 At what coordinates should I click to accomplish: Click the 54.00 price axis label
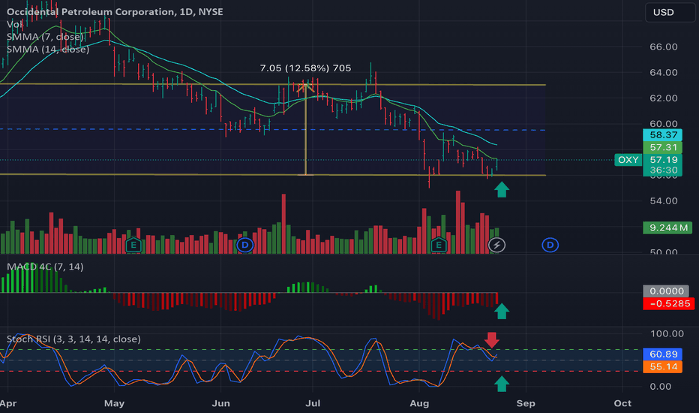663,200
